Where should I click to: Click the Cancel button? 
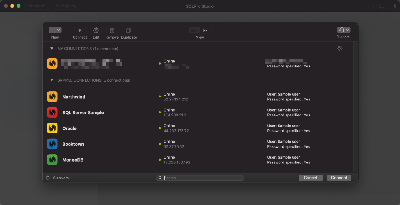pyautogui.click(x=310, y=178)
